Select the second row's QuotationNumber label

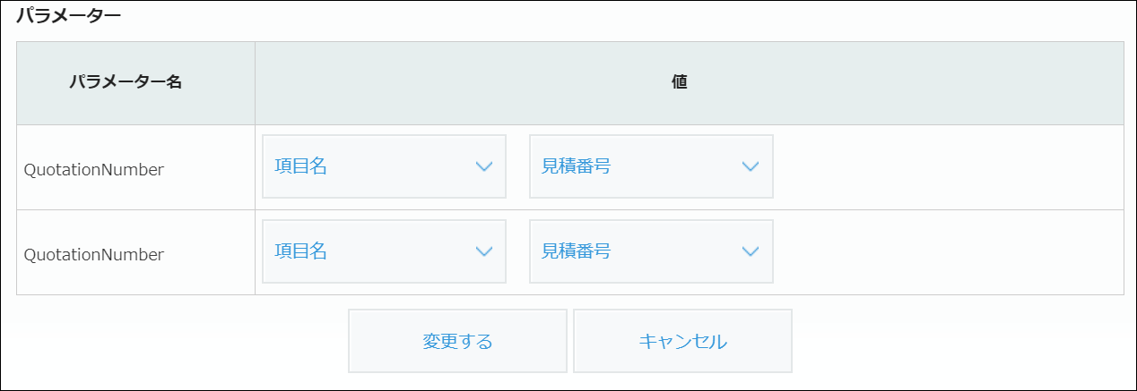point(94,254)
